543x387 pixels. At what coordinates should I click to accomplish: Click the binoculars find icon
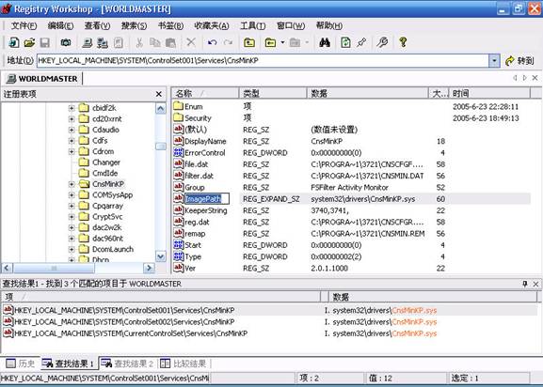point(325,42)
